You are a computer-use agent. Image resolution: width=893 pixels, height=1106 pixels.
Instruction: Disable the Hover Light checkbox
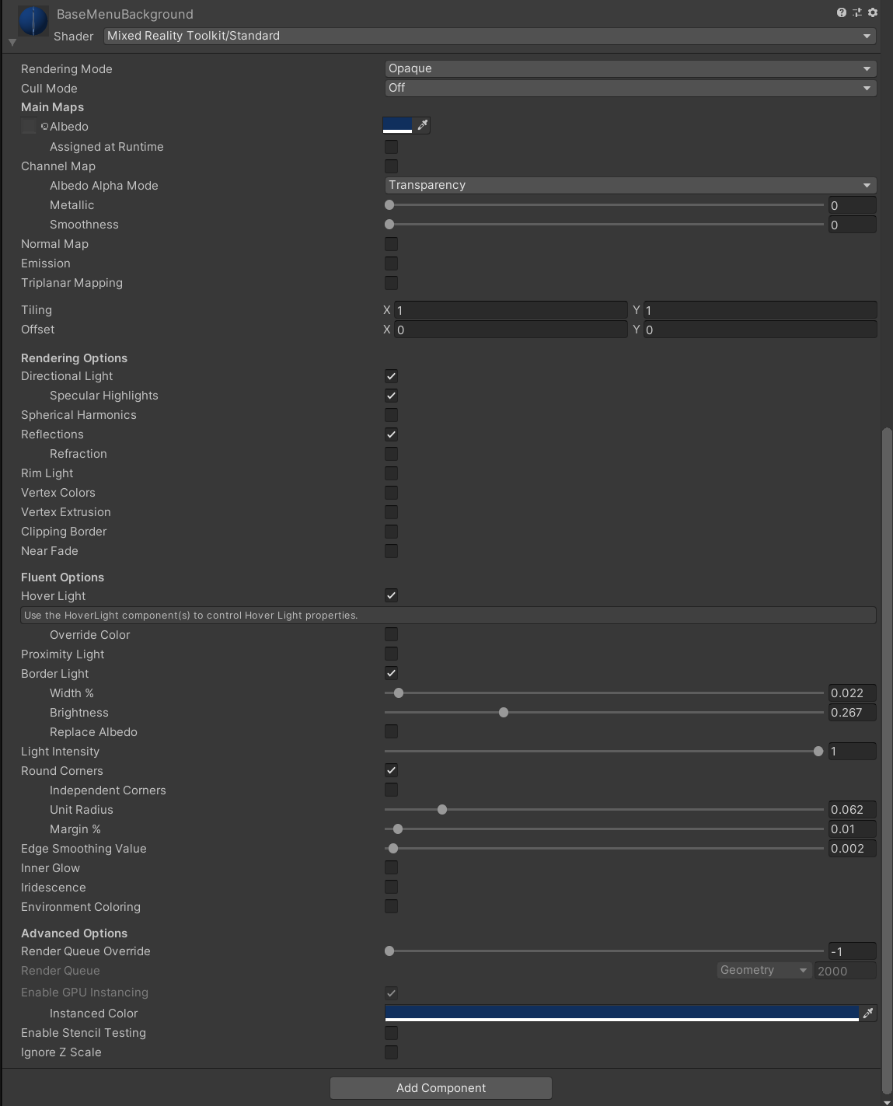coord(391,595)
